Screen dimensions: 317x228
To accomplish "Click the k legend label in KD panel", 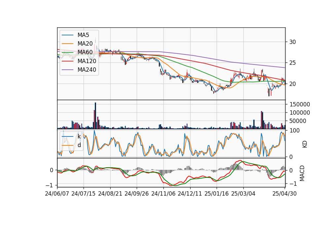I will (x=79, y=136).
